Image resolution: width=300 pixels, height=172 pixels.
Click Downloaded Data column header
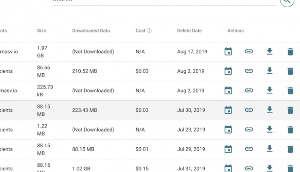pyautogui.click(x=91, y=31)
